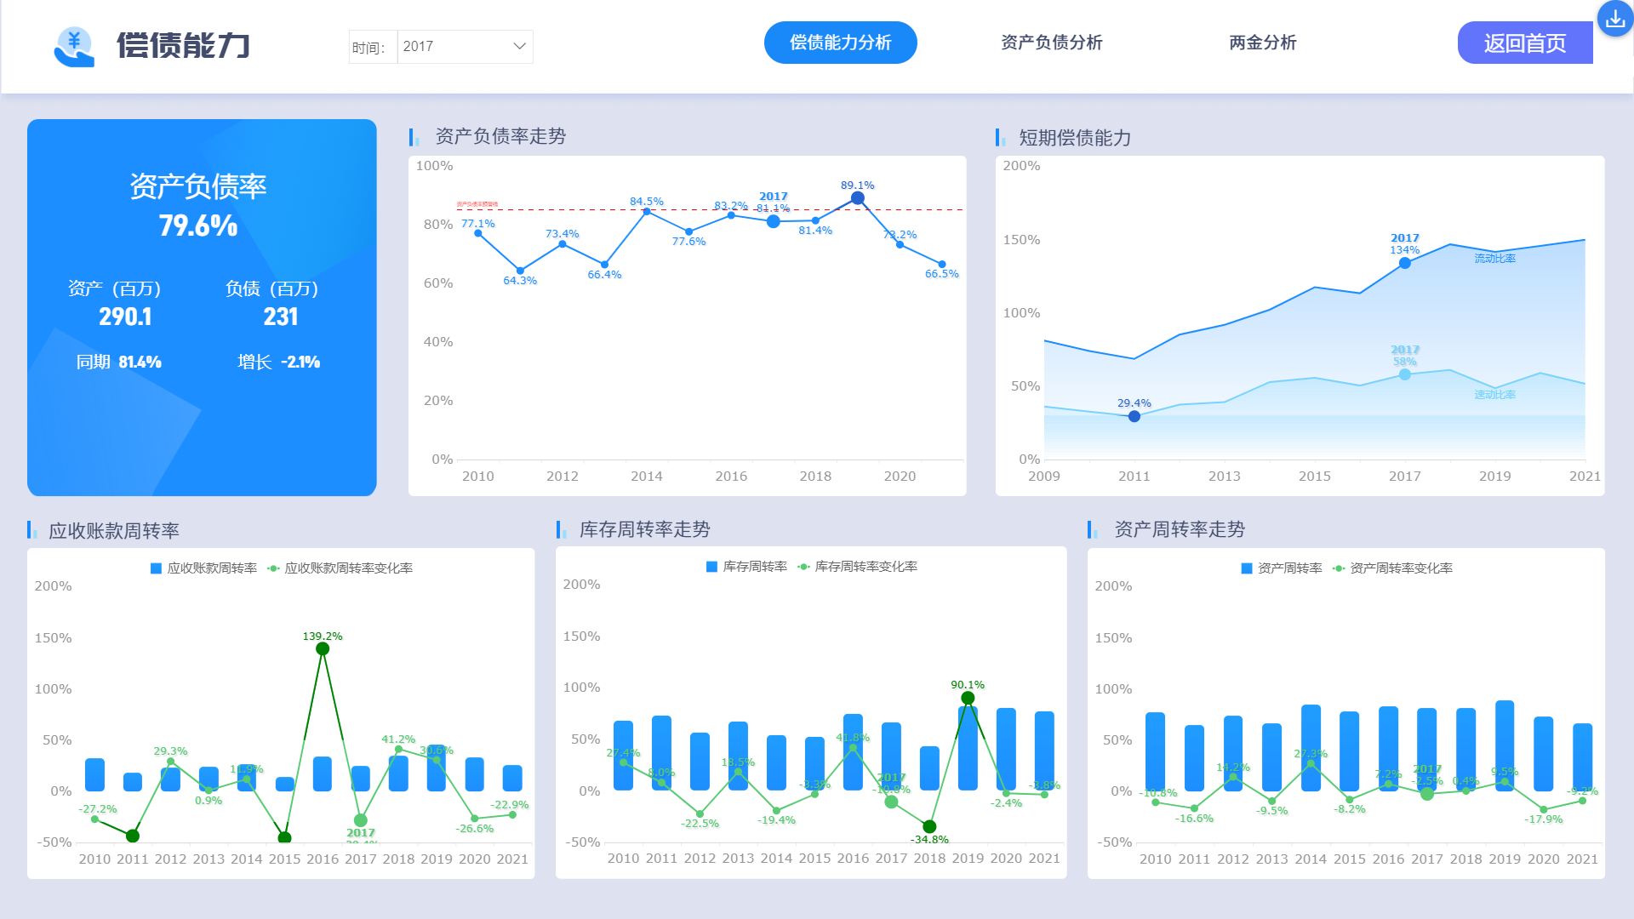This screenshot has width=1634, height=919.
Task: Toggle 应收账款周转率变化率 green legend marker
Action: tap(273, 568)
